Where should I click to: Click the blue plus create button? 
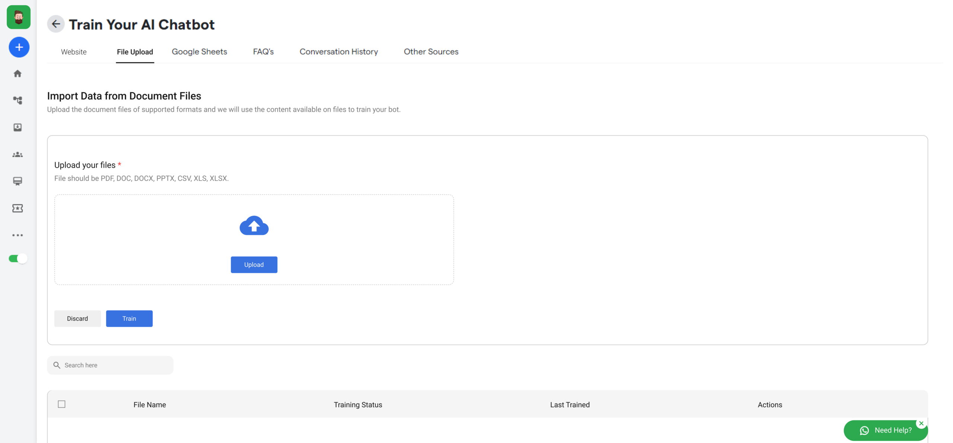(19, 47)
